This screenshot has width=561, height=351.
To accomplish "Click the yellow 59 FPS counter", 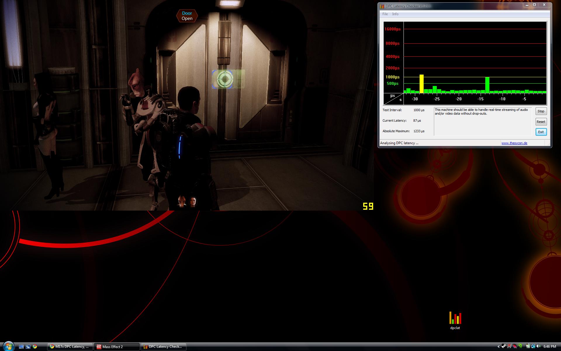I will (x=368, y=206).
